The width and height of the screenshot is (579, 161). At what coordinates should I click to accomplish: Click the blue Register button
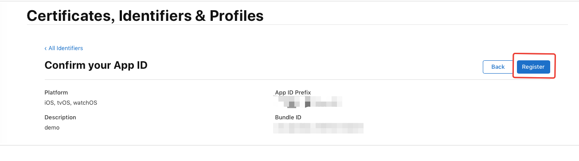533,67
